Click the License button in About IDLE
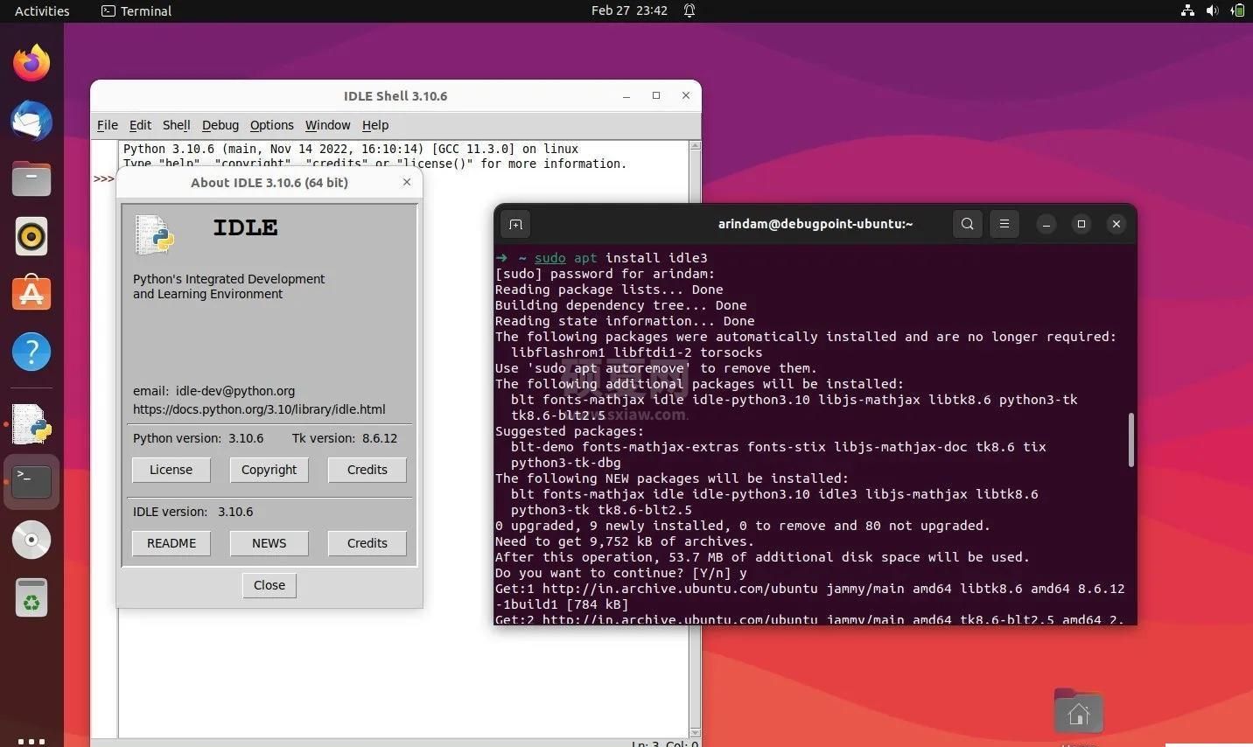 [x=171, y=470]
